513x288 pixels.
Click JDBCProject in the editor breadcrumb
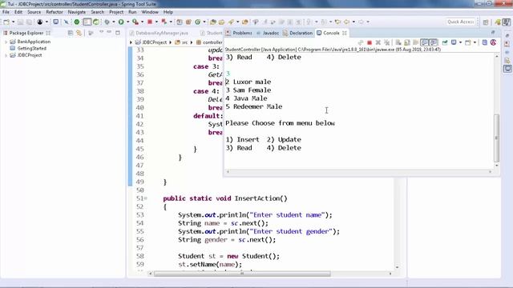(x=151, y=42)
